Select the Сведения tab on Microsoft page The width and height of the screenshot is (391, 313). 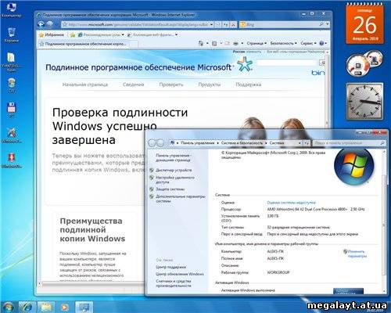click(x=134, y=85)
